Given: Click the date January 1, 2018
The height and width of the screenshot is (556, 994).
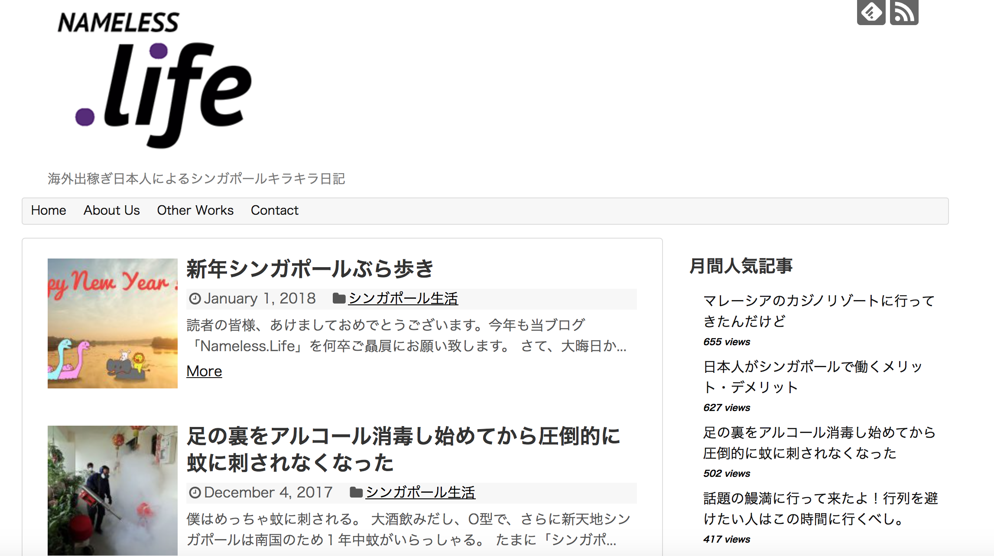Looking at the screenshot, I should tap(260, 299).
